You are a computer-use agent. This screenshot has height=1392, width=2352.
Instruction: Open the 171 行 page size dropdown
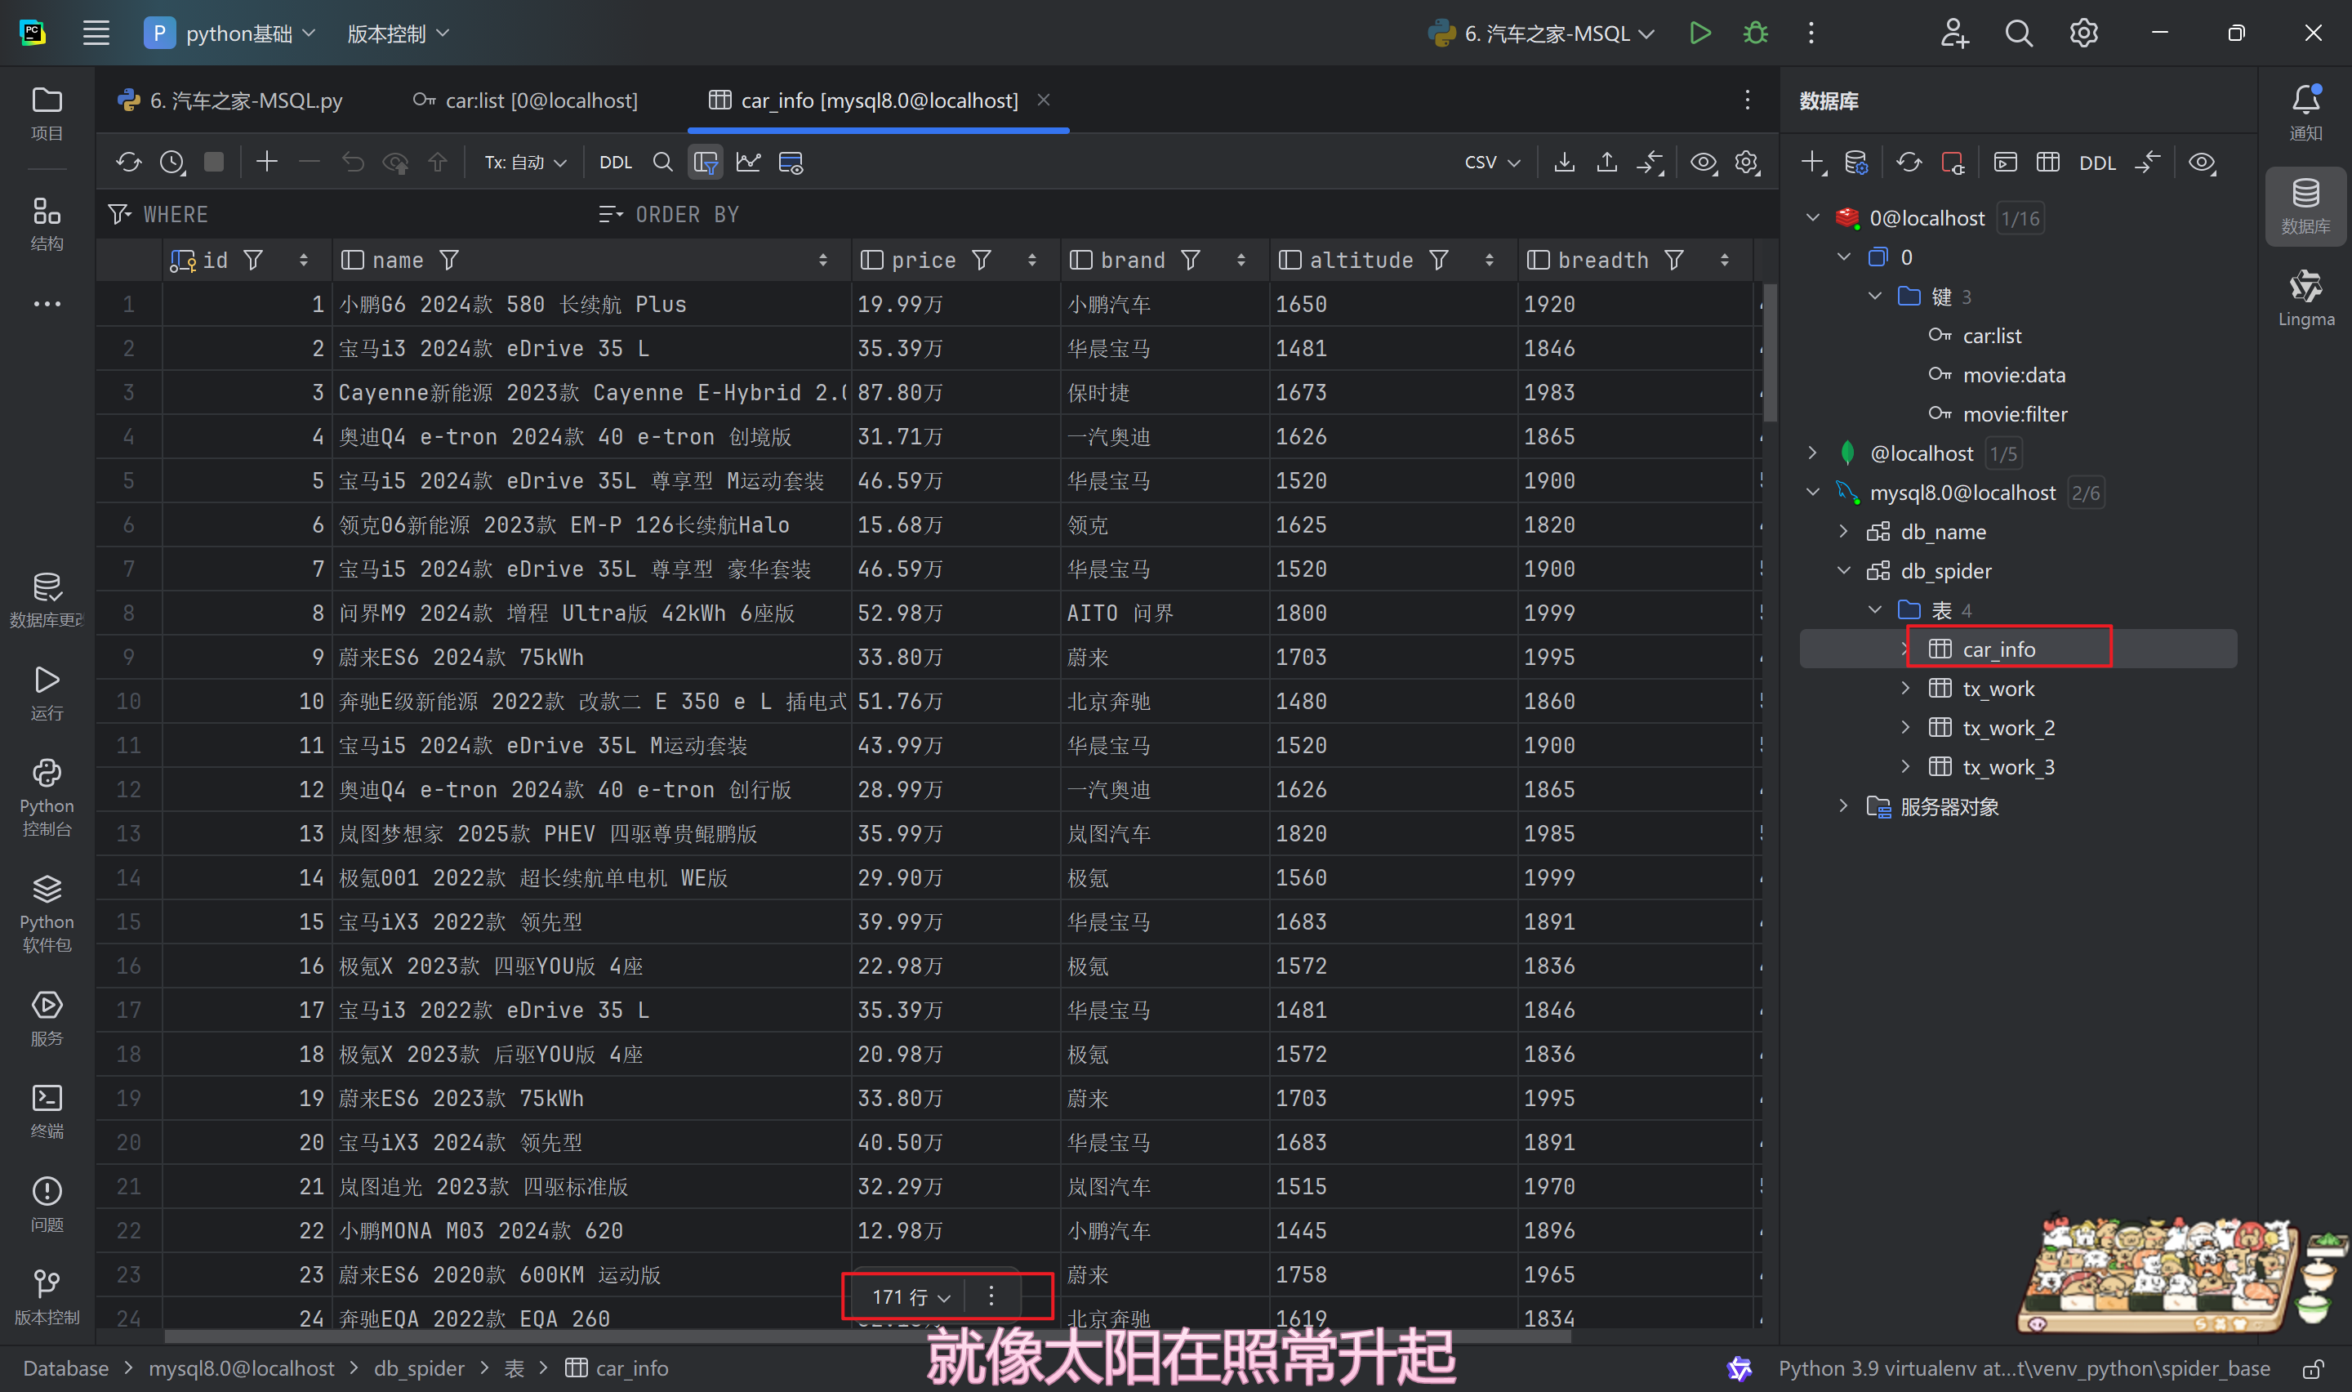pos(911,1296)
